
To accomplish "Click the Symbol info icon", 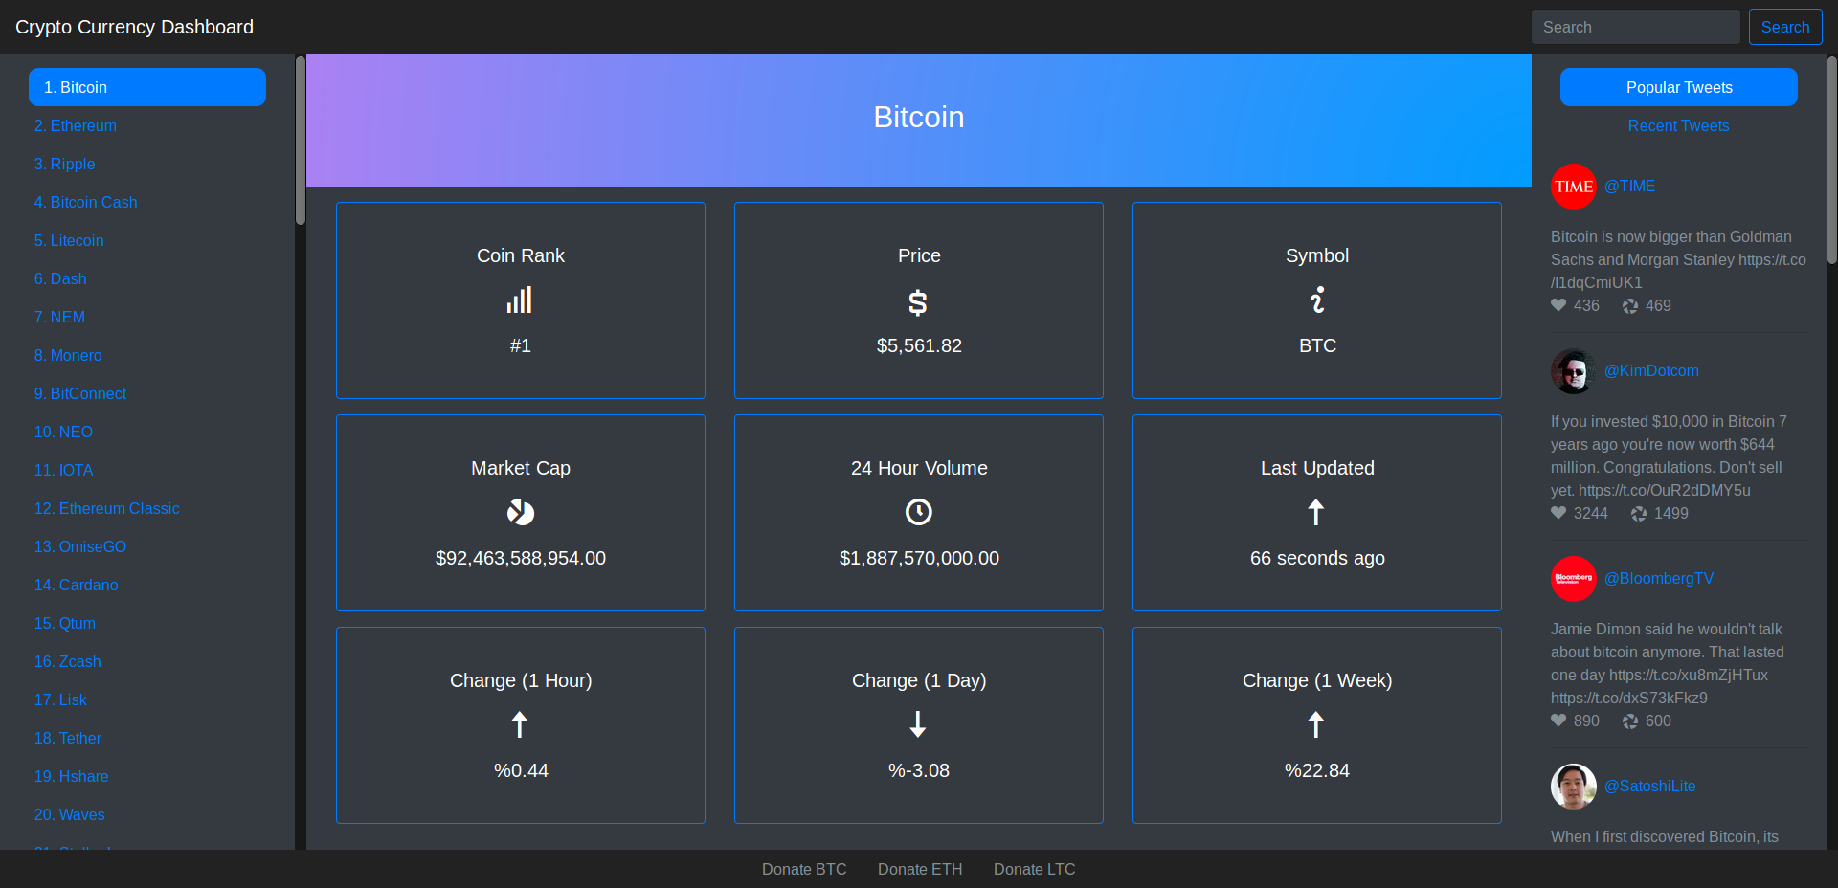I will [x=1317, y=300].
